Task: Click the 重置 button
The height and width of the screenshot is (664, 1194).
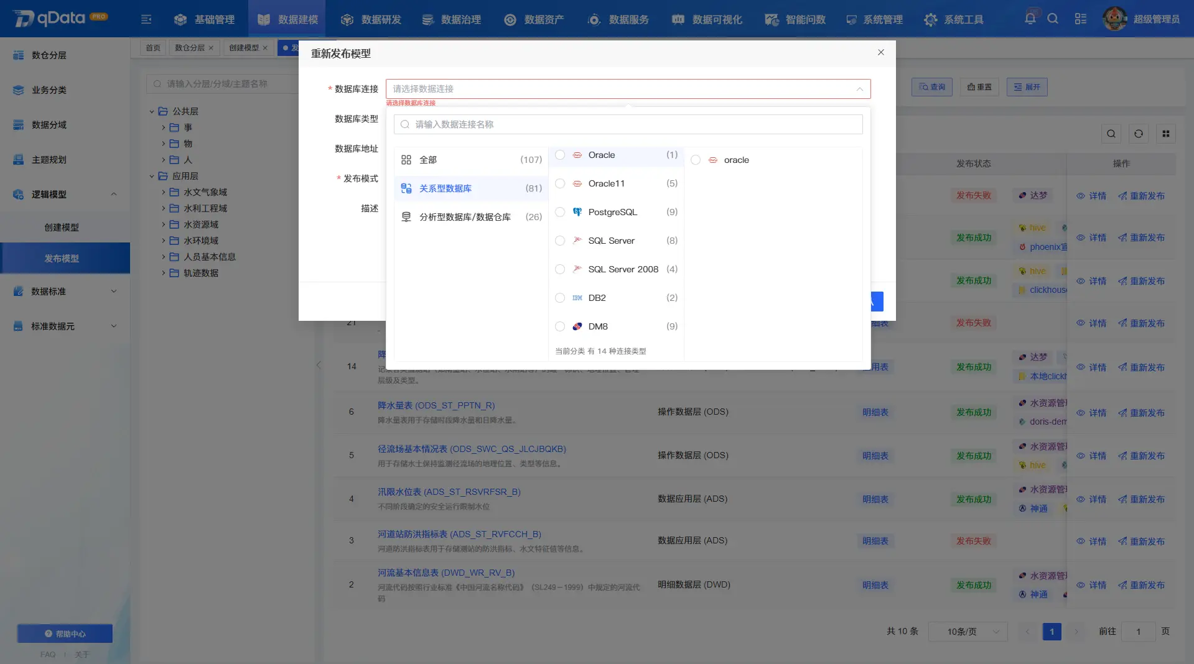Action: point(979,87)
